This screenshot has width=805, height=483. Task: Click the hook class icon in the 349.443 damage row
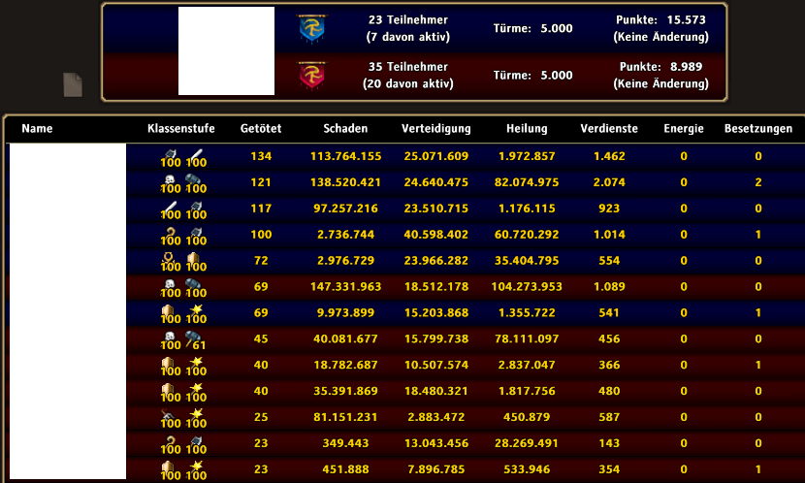(x=170, y=440)
